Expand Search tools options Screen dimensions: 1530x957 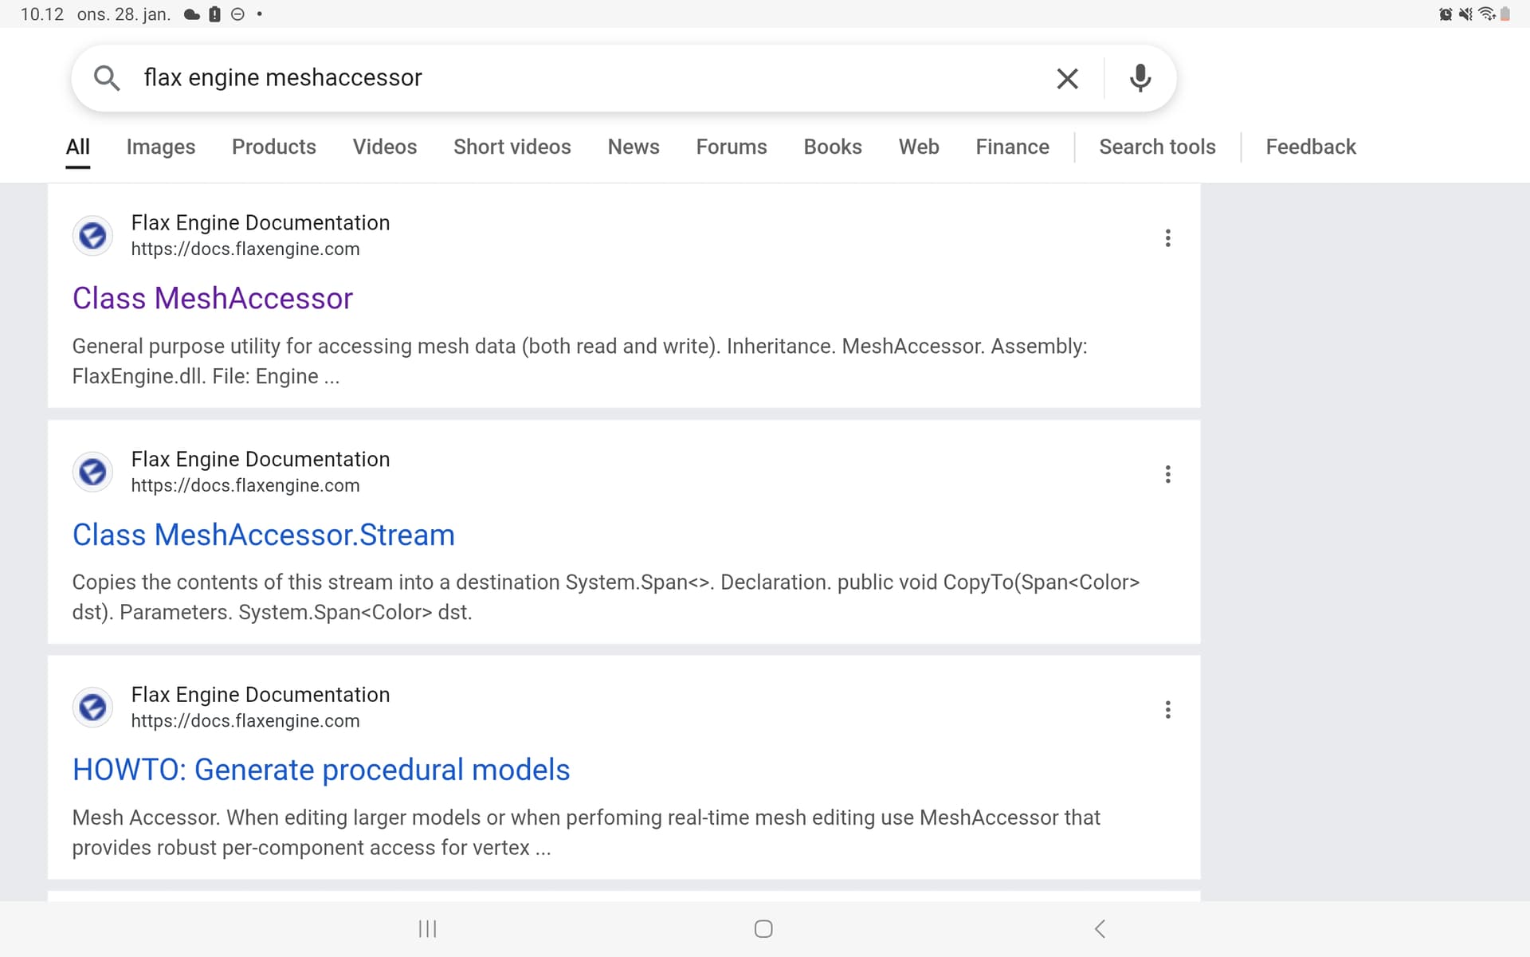1157,147
